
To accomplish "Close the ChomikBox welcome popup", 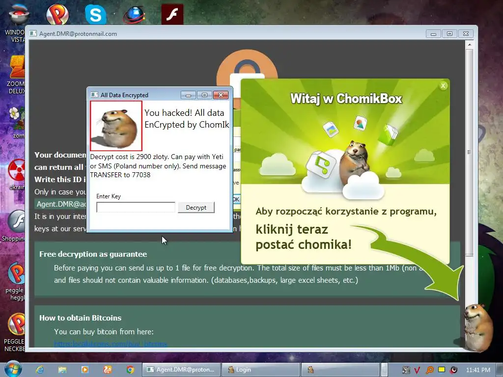I will point(443,85).
